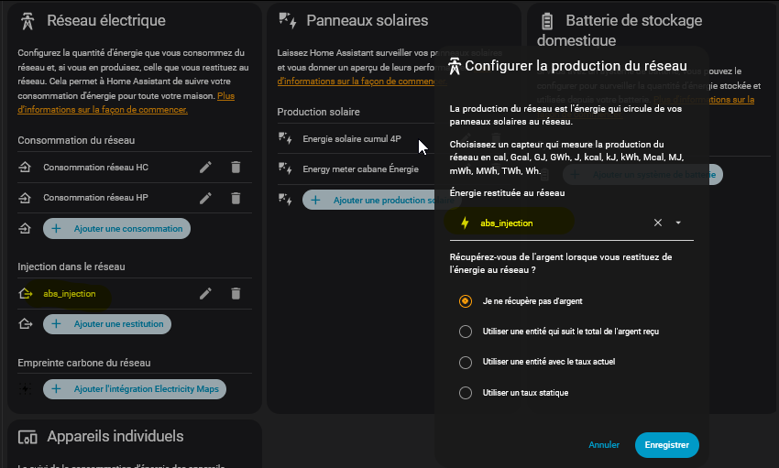Delete the Consommation réseau HC entry

coord(236,167)
